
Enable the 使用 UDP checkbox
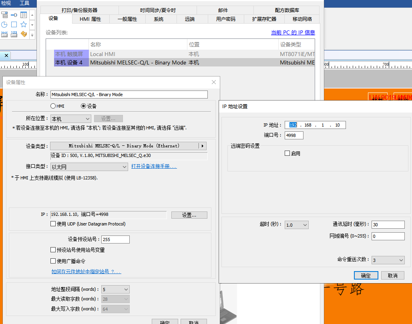point(53,224)
